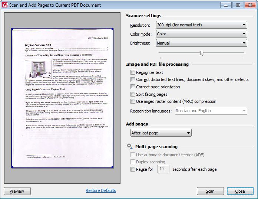Open the After last page dropdown

161,133
